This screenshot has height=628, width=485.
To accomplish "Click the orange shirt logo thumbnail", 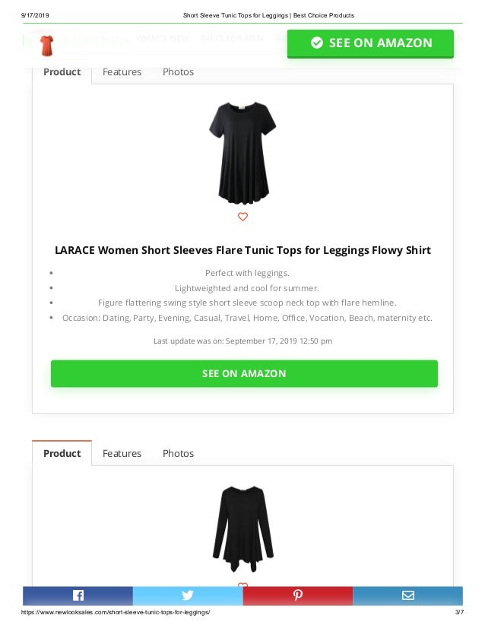I will tap(47, 46).
